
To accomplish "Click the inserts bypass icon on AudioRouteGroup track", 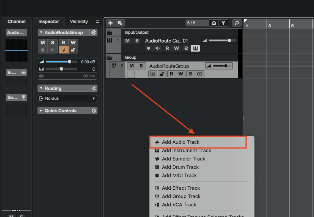I will 152,74.
